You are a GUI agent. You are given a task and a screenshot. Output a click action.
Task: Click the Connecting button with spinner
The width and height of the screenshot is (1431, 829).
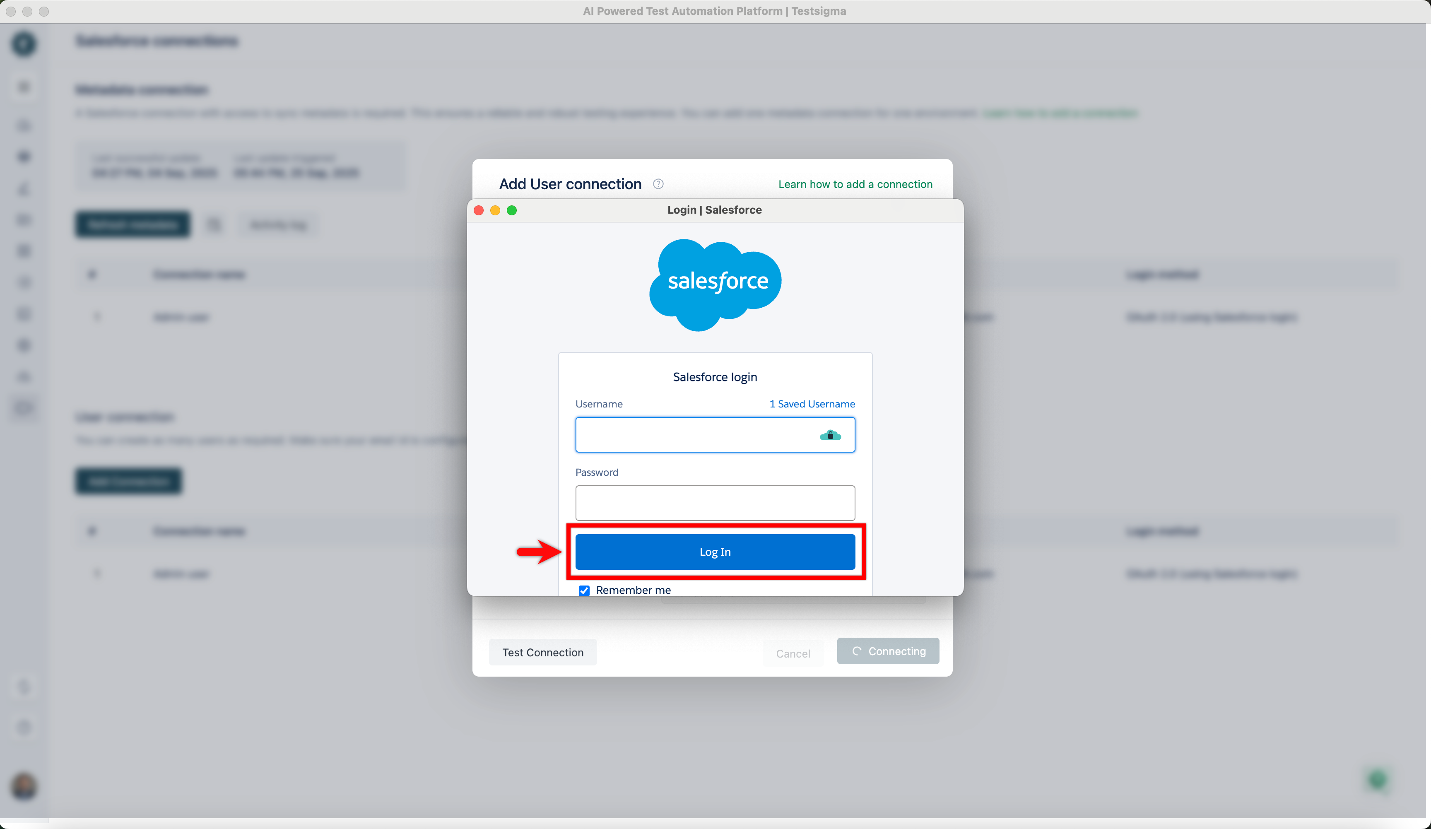[x=888, y=651]
